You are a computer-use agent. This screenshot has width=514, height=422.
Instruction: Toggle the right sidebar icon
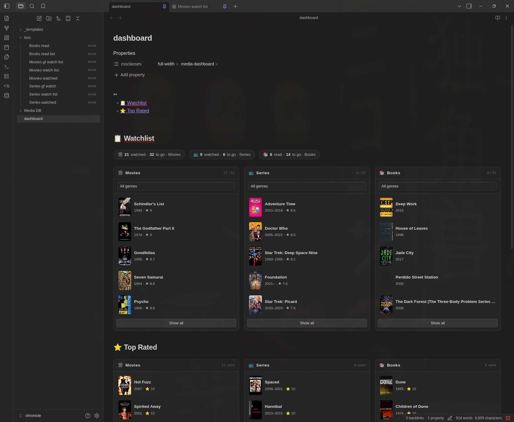click(x=469, y=6)
